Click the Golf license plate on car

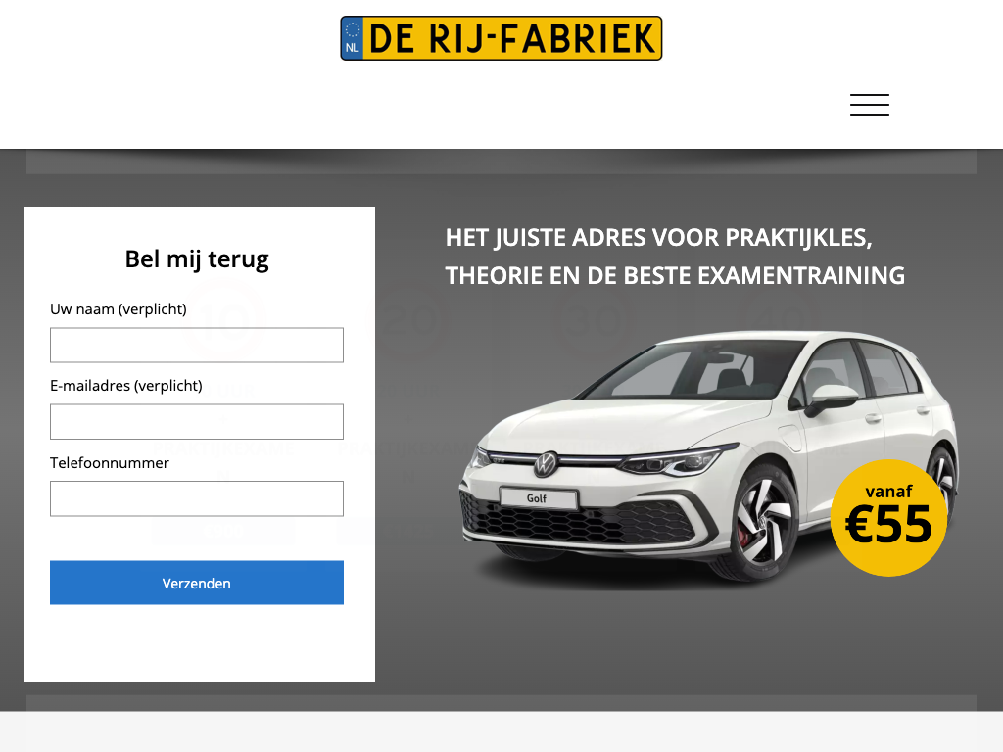point(539,498)
